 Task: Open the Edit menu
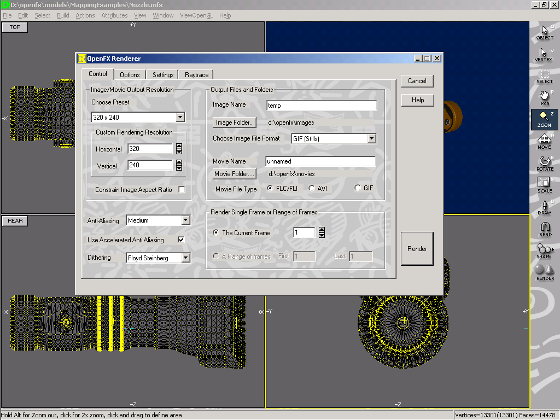[23, 15]
